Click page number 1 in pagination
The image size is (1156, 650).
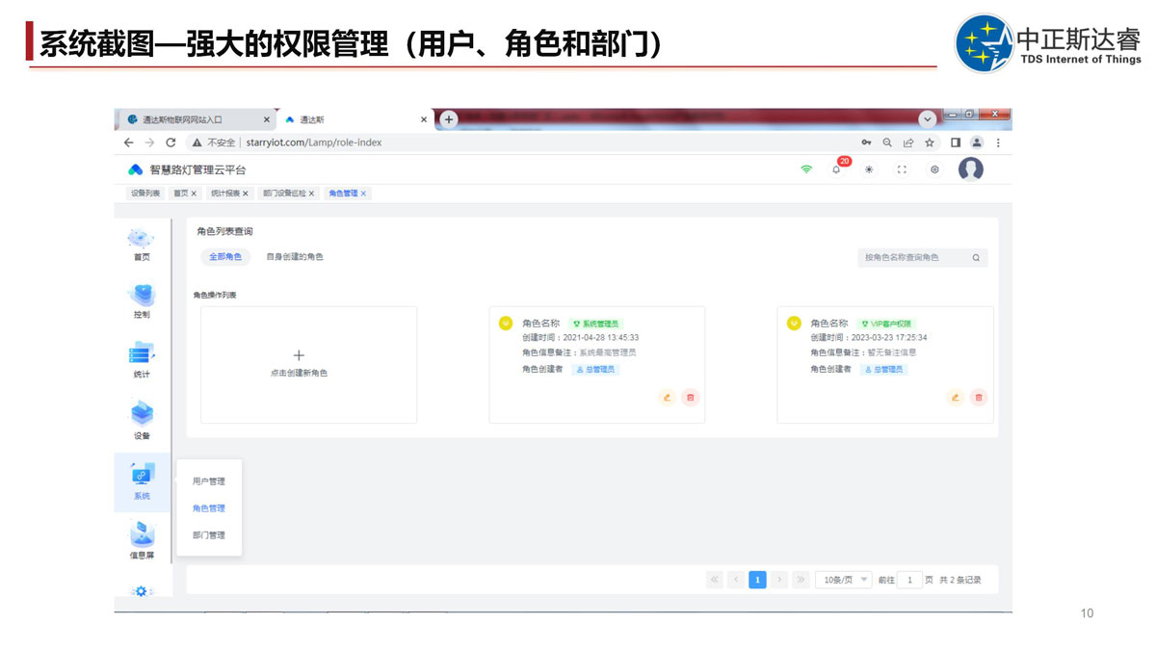tap(757, 580)
